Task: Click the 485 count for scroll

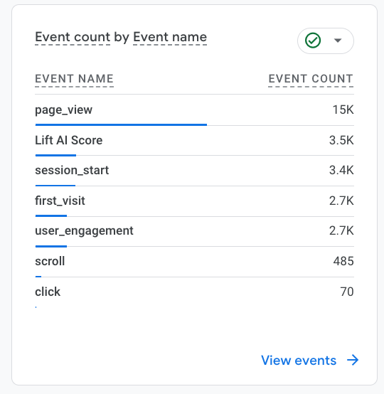Action: pos(343,261)
